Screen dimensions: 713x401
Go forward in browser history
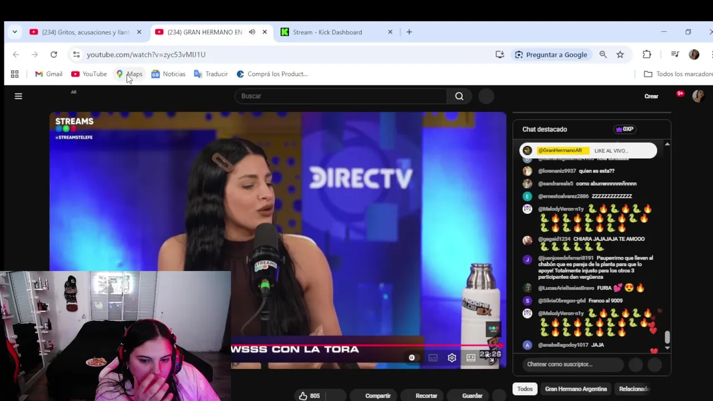click(35, 55)
